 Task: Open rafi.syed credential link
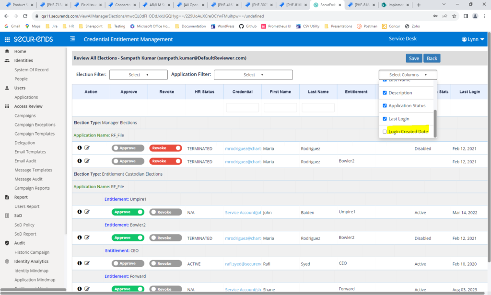coord(243,264)
